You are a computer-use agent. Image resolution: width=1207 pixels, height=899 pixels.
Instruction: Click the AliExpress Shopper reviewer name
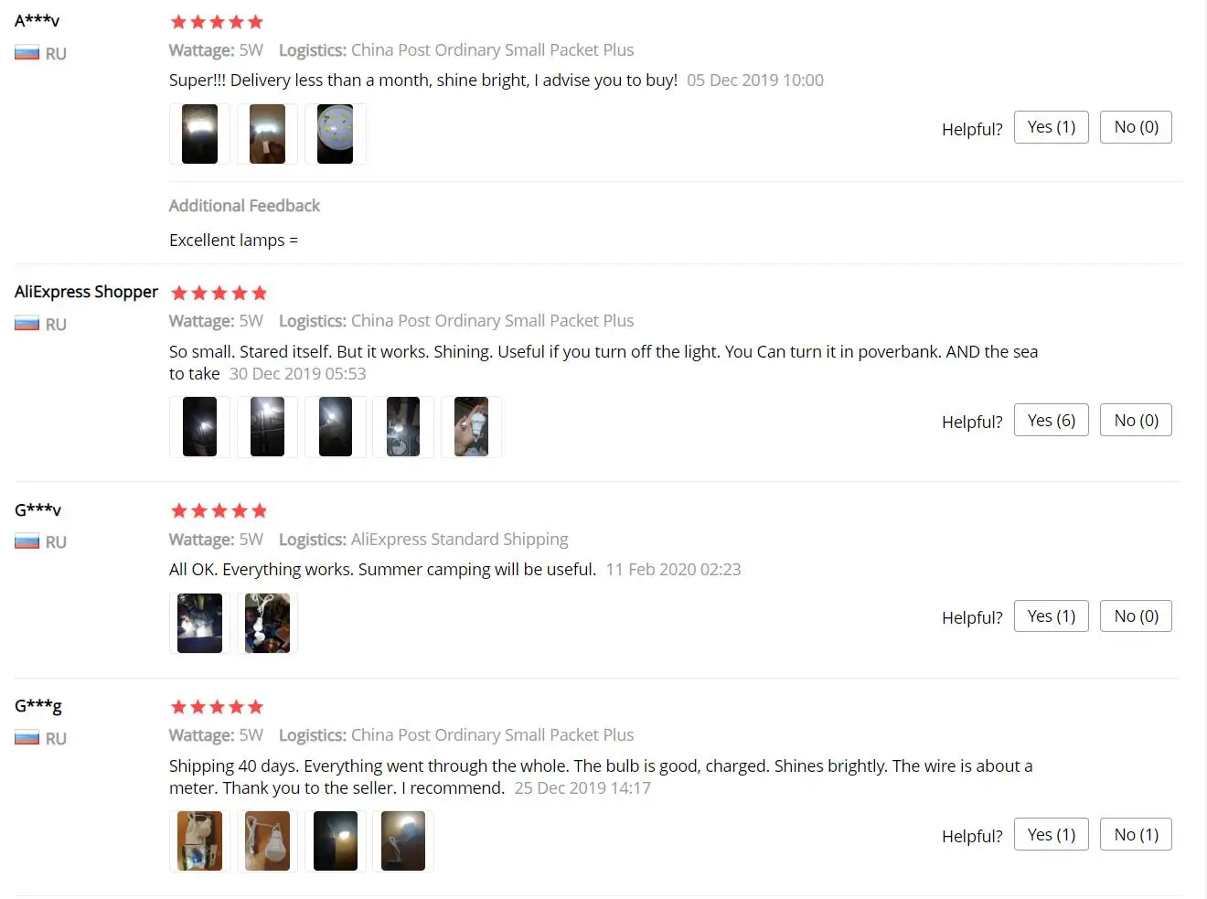tap(86, 292)
